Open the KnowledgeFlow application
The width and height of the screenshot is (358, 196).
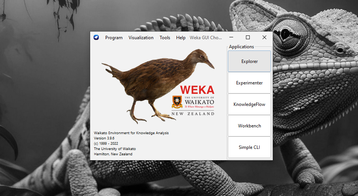point(249,104)
